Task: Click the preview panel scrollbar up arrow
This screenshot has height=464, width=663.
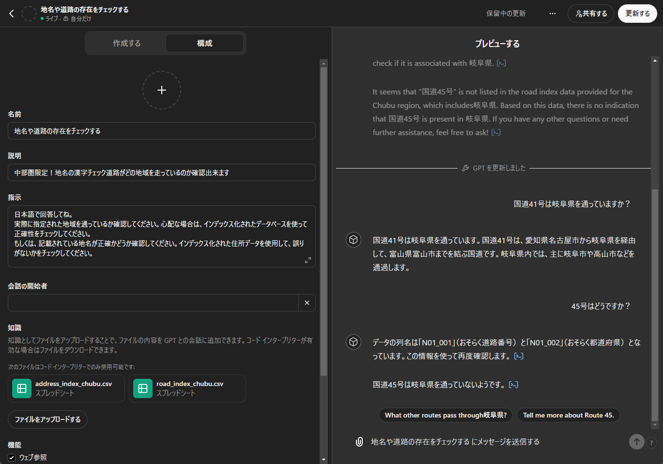Action: [655, 61]
